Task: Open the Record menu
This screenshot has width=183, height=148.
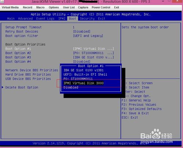Action: coord(28,7)
